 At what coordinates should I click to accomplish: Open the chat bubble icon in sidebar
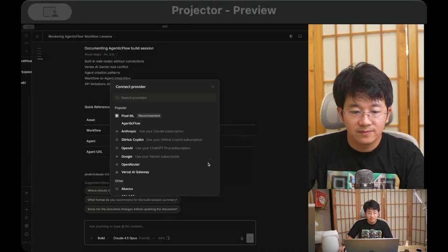pos(27,234)
